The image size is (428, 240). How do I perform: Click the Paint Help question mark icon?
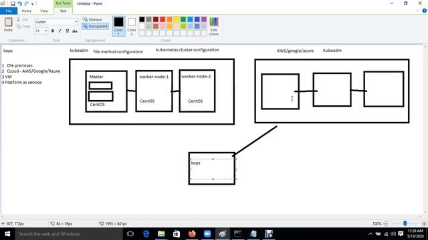[x=425, y=11]
